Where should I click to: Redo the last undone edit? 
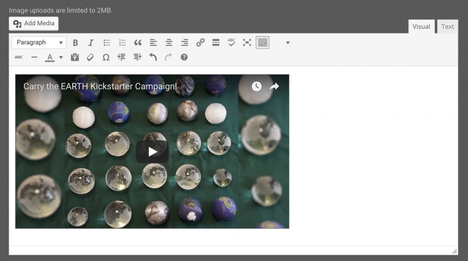[168, 57]
